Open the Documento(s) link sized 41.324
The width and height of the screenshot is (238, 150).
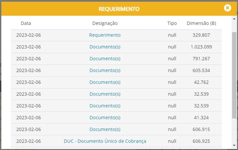(x=105, y=118)
